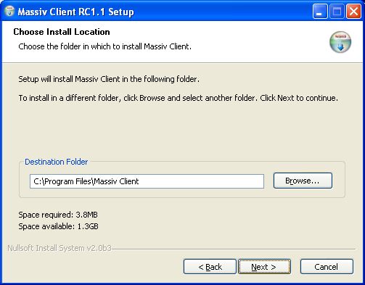The height and width of the screenshot is (285, 365).
Task: Go back with the < Back button
Action: point(210,267)
